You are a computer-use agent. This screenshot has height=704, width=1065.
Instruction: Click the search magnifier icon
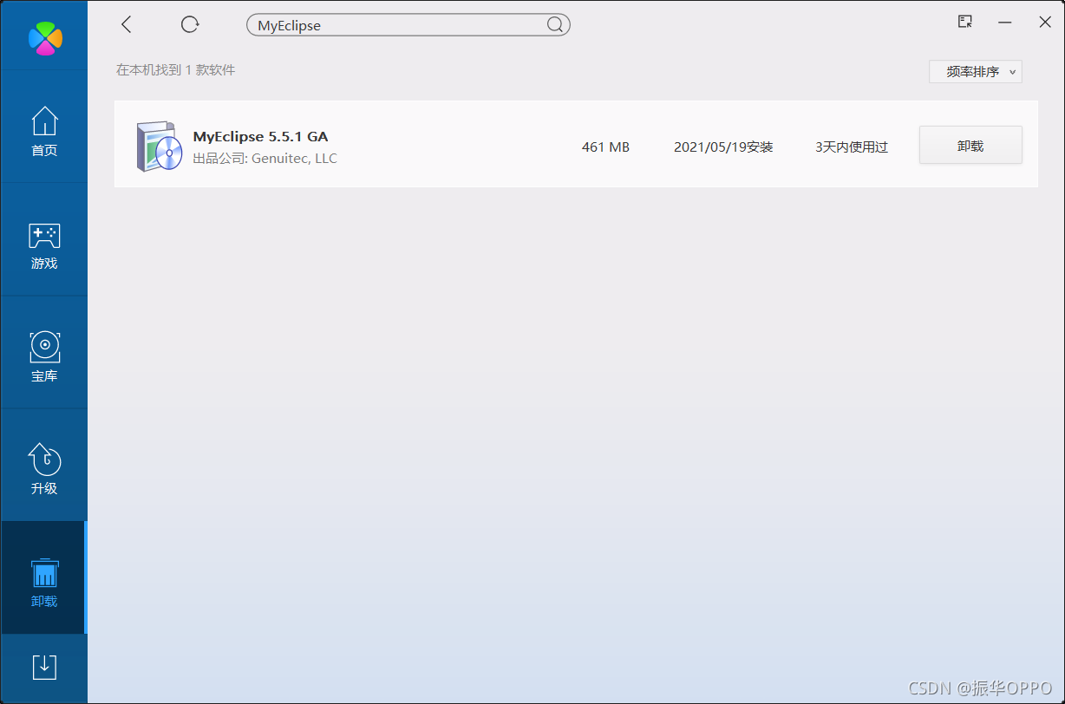pos(555,25)
